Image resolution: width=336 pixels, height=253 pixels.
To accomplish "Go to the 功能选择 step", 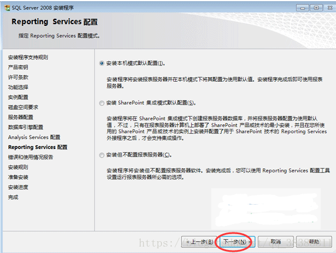I will click(18, 87).
